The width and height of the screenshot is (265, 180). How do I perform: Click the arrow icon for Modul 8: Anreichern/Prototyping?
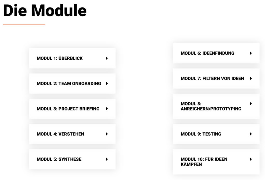[x=251, y=104]
